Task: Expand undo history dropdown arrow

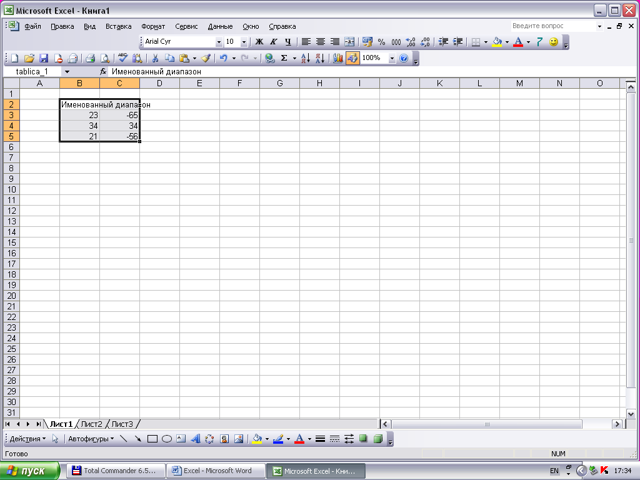Action: tap(234, 58)
